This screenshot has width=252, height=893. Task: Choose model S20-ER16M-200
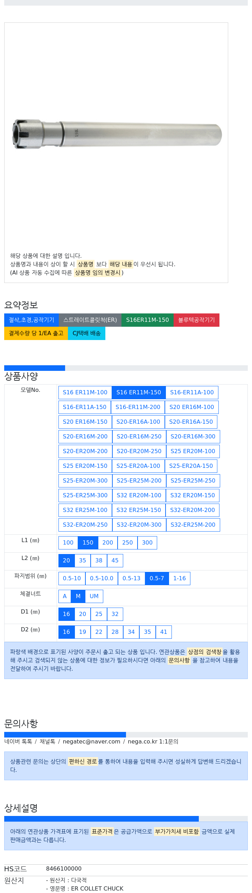click(x=85, y=437)
